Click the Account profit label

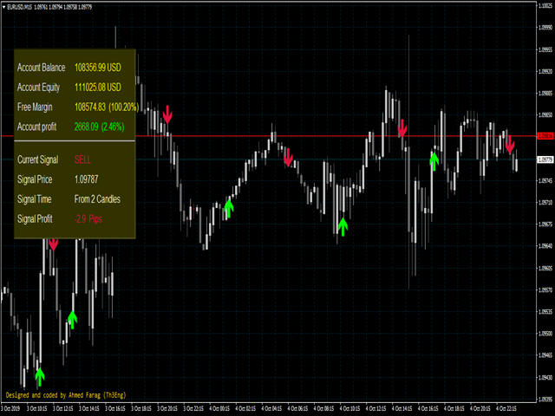[36, 127]
